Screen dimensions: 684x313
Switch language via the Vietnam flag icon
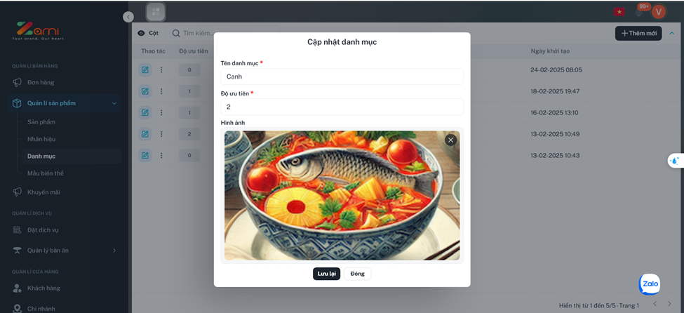point(619,12)
